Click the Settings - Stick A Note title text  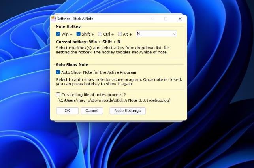point(75,19)
